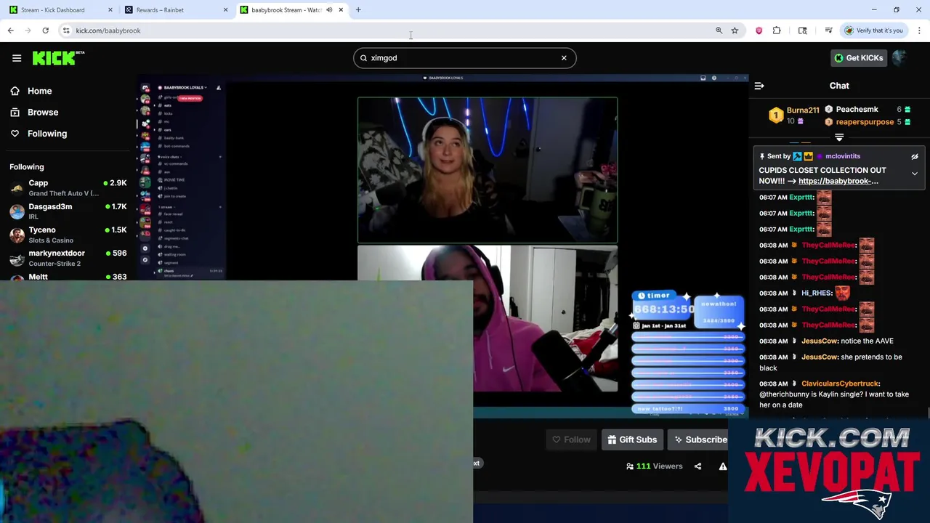Click the zoom magnifier icon in address bar
Image resolution: width=930 pixels, height=523 pixels.
click(x=719, y=31)
